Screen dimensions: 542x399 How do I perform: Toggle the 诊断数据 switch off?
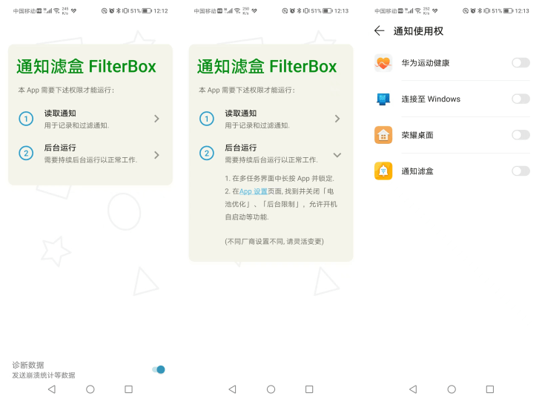pos(159,369)
